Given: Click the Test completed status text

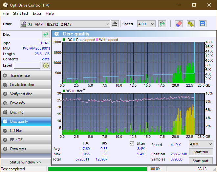Looking at the screenshot, I should coord(13,169).
